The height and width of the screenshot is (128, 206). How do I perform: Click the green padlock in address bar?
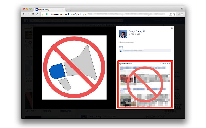(42, 14)
